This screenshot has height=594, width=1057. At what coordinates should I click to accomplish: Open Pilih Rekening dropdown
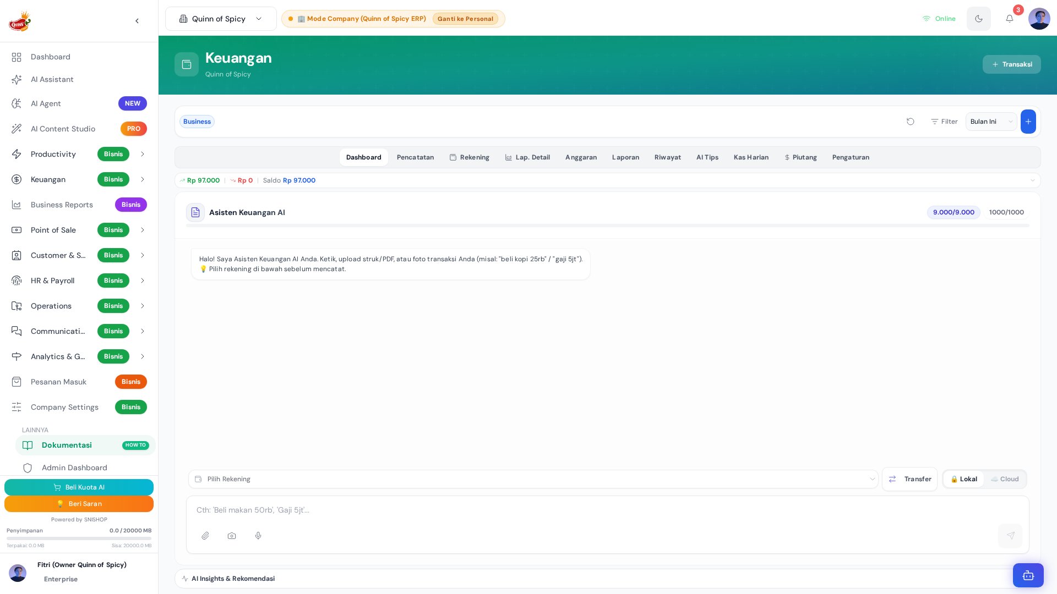pos(533,479)
